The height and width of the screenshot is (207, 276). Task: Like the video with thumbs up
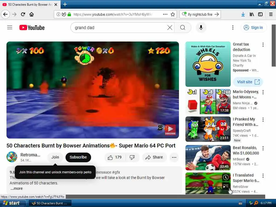tap(115, 157)
